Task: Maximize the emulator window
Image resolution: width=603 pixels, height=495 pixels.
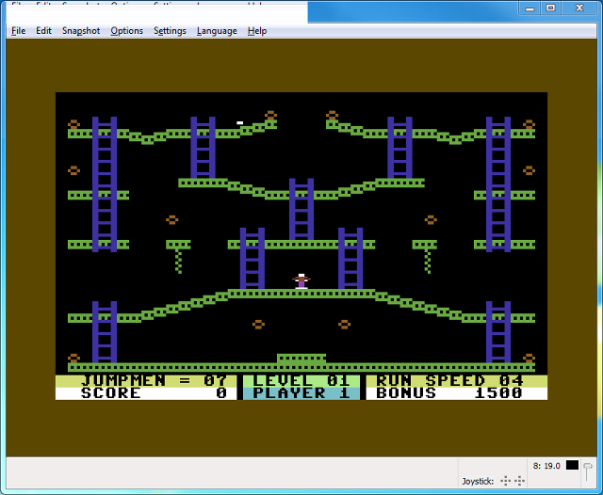Action: point(550,8)
